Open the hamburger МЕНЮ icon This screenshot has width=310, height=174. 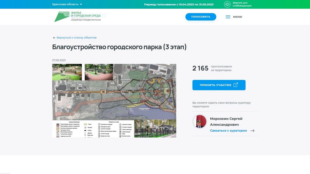pos(228,17)
